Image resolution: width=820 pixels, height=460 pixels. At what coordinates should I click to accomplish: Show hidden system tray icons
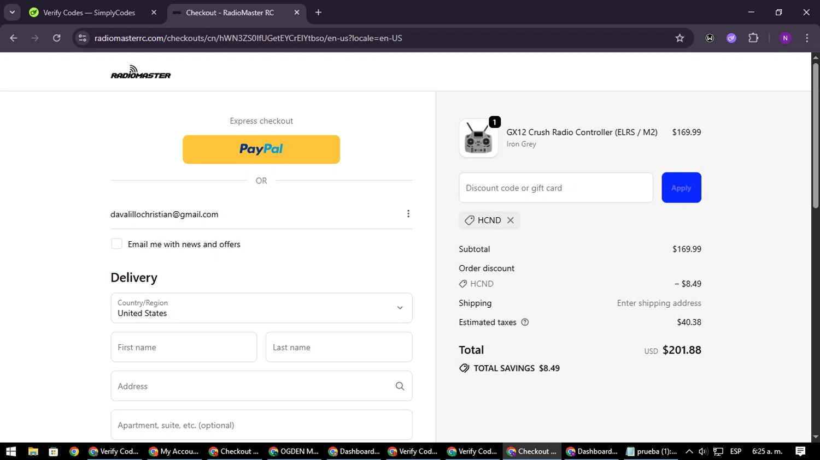pos(689,451)
